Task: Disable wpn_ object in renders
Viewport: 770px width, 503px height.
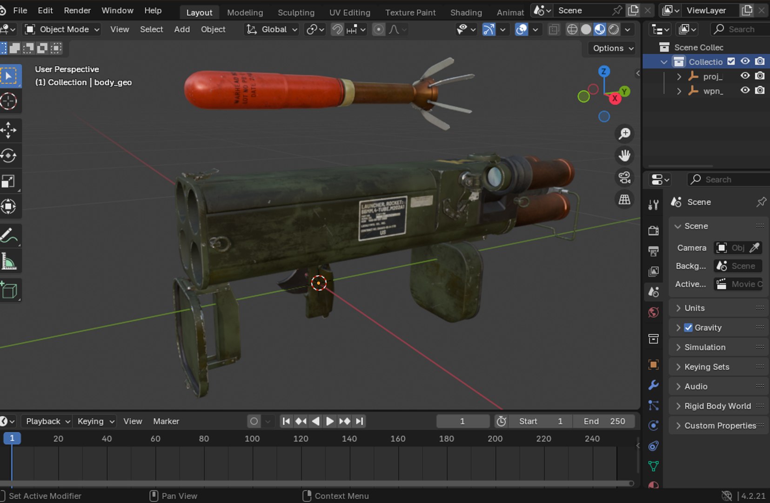Action: coord(760,90)
